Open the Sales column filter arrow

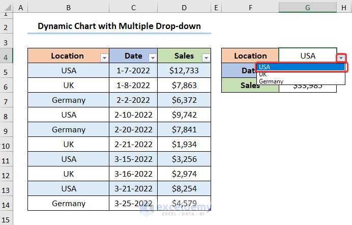point(206,58)
